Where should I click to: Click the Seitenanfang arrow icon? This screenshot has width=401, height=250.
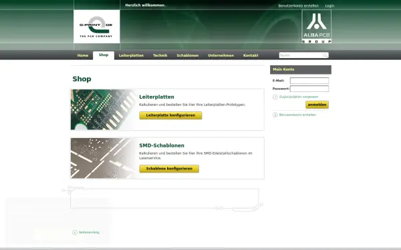[75, 233]
